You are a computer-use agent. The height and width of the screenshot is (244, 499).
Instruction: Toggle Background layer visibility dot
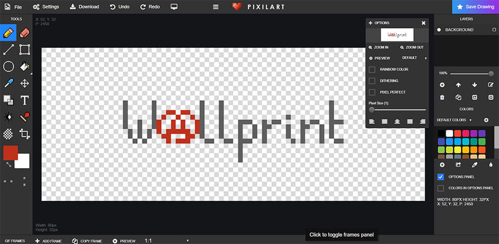pos(439,30)
